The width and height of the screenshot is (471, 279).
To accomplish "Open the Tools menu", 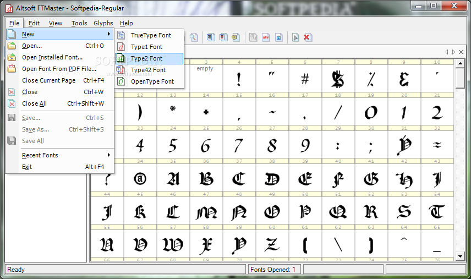I will [x=79, y=23].
